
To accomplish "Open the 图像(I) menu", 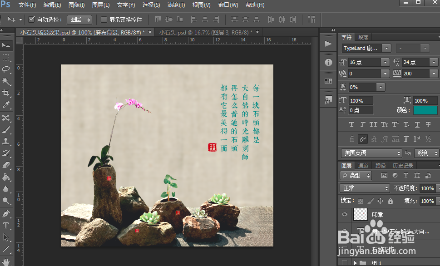I will click(x=77, y=5).
